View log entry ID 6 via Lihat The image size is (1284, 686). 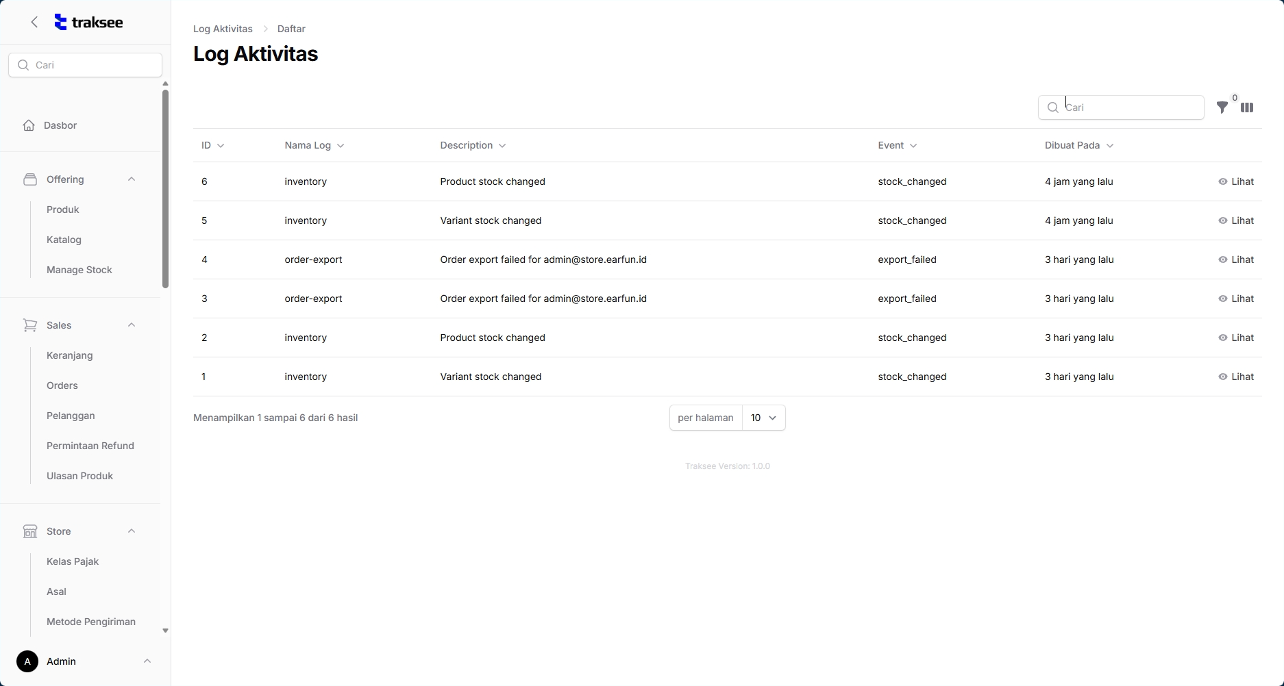1236,181
